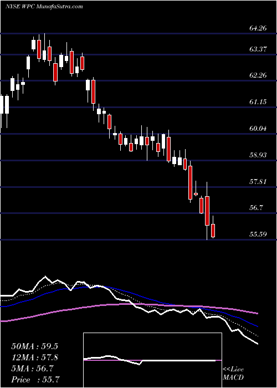Click the 12MA : 57.8 readout
This screenshot has width=277, height=388.
click(36, 358)
